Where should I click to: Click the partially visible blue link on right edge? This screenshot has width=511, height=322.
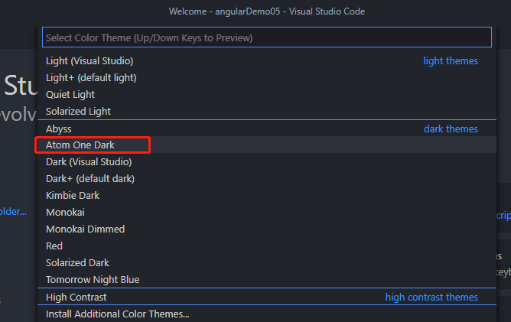[x=504, y=216]
